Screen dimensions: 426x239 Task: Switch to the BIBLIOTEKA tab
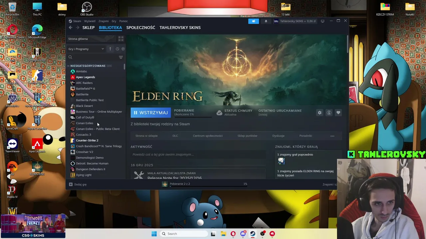(x=110, y=28)
